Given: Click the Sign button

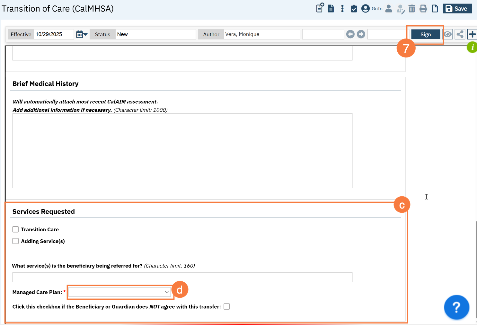Looking at the screenshot, I should (x=425, y=34).
